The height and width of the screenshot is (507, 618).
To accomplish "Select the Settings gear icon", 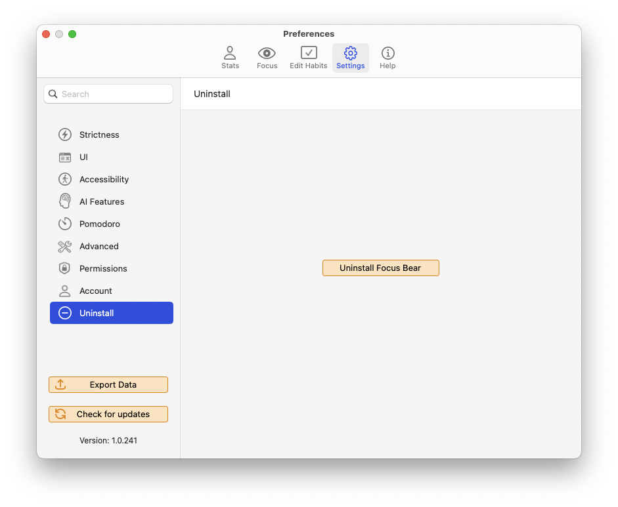I will [x=351, y=52].
